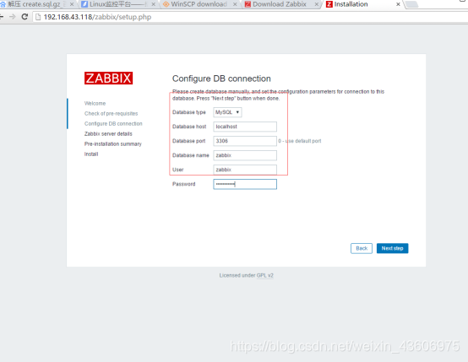The width and height of the screenshot is (468, 362).
Task: Click the Database name label
Action: (x=190, y=155)
